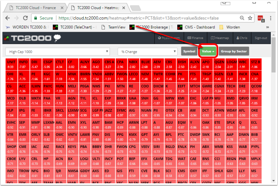Click scrollbar down arrow
Viewport: 278px width, 186px height.
[x=274, y=181]
